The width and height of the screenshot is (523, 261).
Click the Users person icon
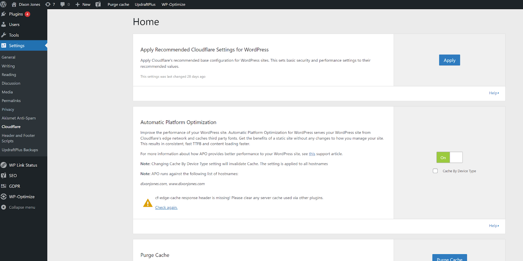click(4, 24)
